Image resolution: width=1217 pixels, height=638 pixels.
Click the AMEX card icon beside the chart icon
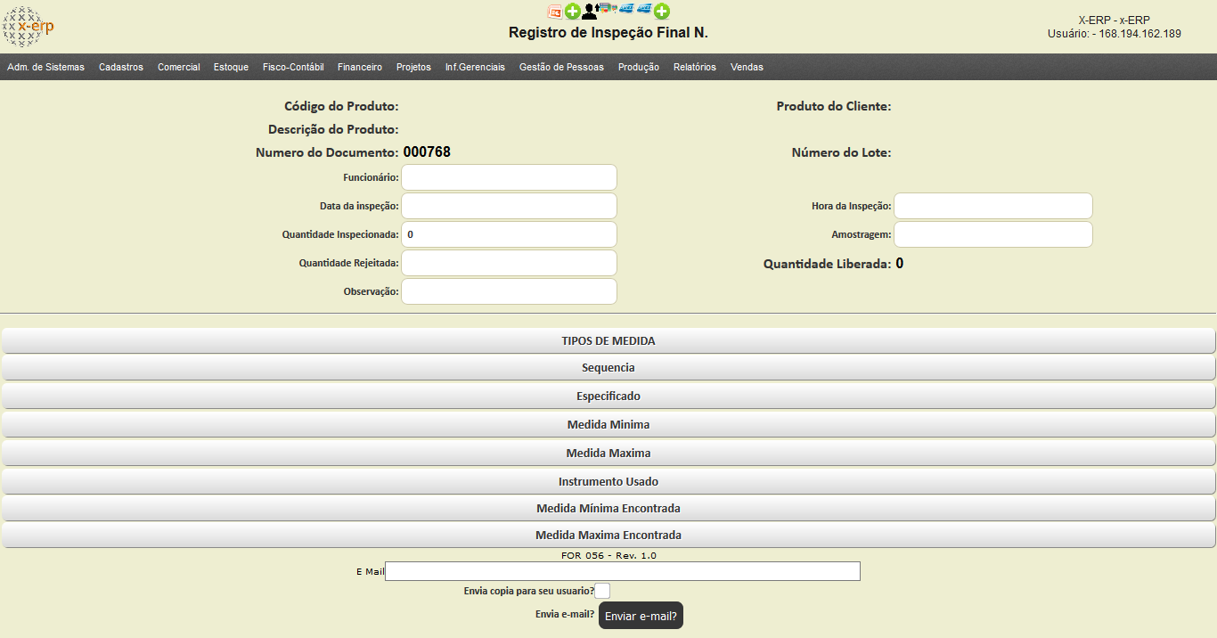click(626, 8)
